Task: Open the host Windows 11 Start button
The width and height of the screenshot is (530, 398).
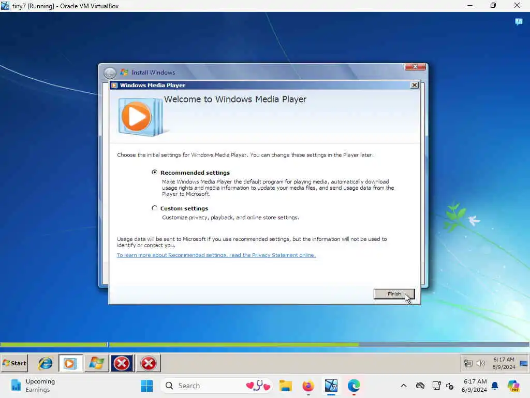Action: tap(146, 386)
